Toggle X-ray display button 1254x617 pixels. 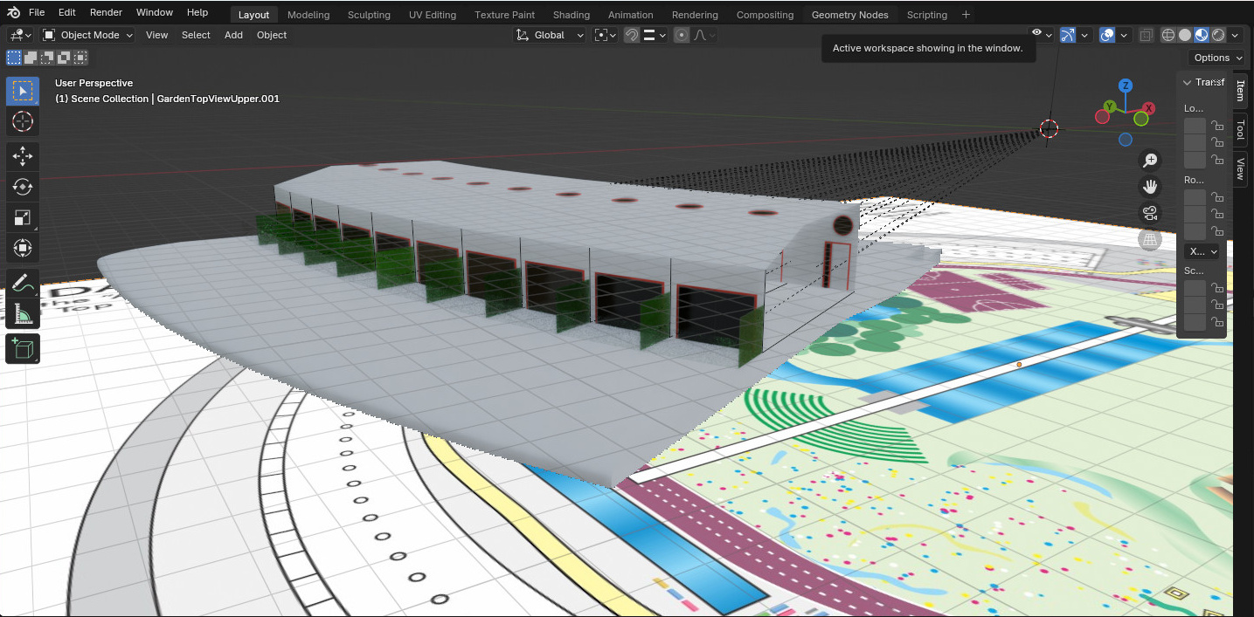point(1146,35)
